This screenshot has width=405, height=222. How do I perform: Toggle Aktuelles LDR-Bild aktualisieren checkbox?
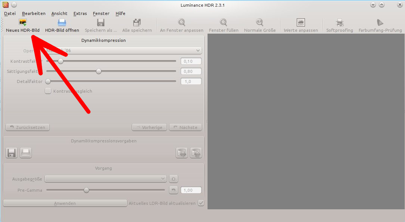201,203
